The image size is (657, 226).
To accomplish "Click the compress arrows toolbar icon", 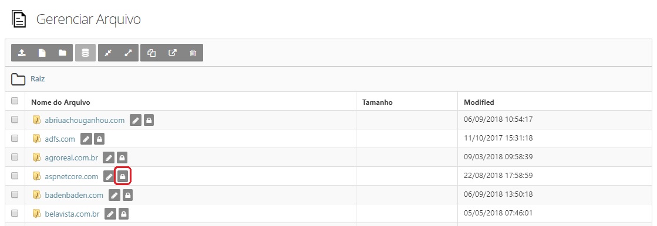I will 108,53.
